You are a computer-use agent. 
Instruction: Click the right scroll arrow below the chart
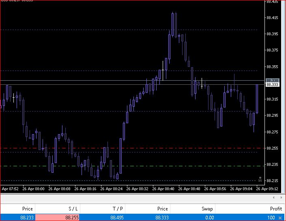coord(281,197)
